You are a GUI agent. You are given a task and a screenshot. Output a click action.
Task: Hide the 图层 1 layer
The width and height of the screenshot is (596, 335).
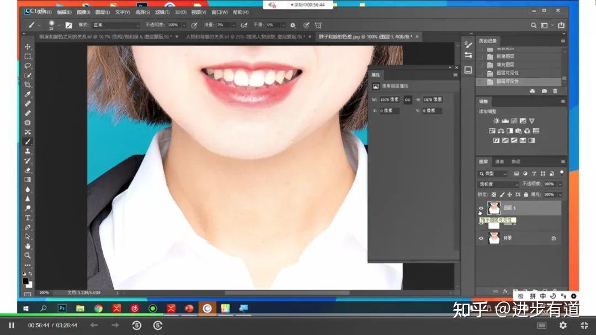point(482,208)
